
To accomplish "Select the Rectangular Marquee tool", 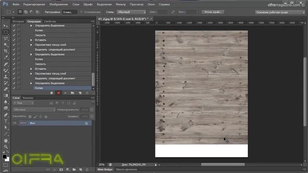I will (x=6, y=32).
